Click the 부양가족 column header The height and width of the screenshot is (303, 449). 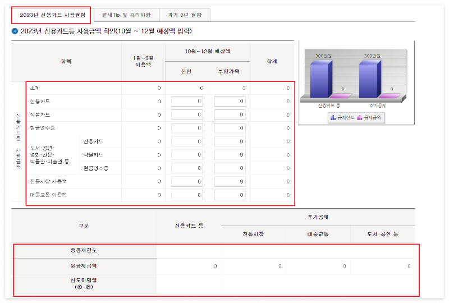[x=228, y=71]
